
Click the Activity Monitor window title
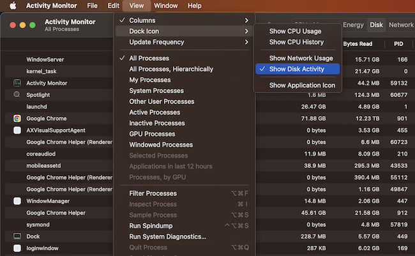70,22
